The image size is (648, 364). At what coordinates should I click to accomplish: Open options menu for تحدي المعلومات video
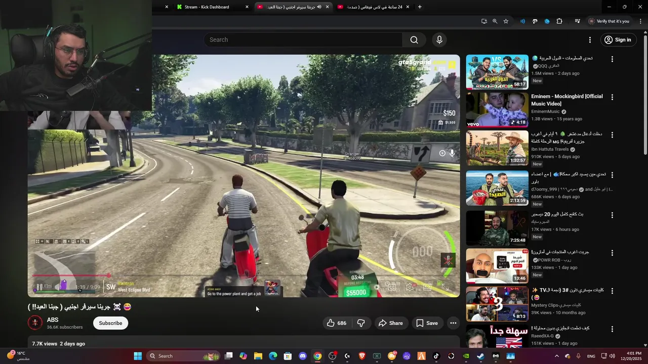[x=612, y=59]
